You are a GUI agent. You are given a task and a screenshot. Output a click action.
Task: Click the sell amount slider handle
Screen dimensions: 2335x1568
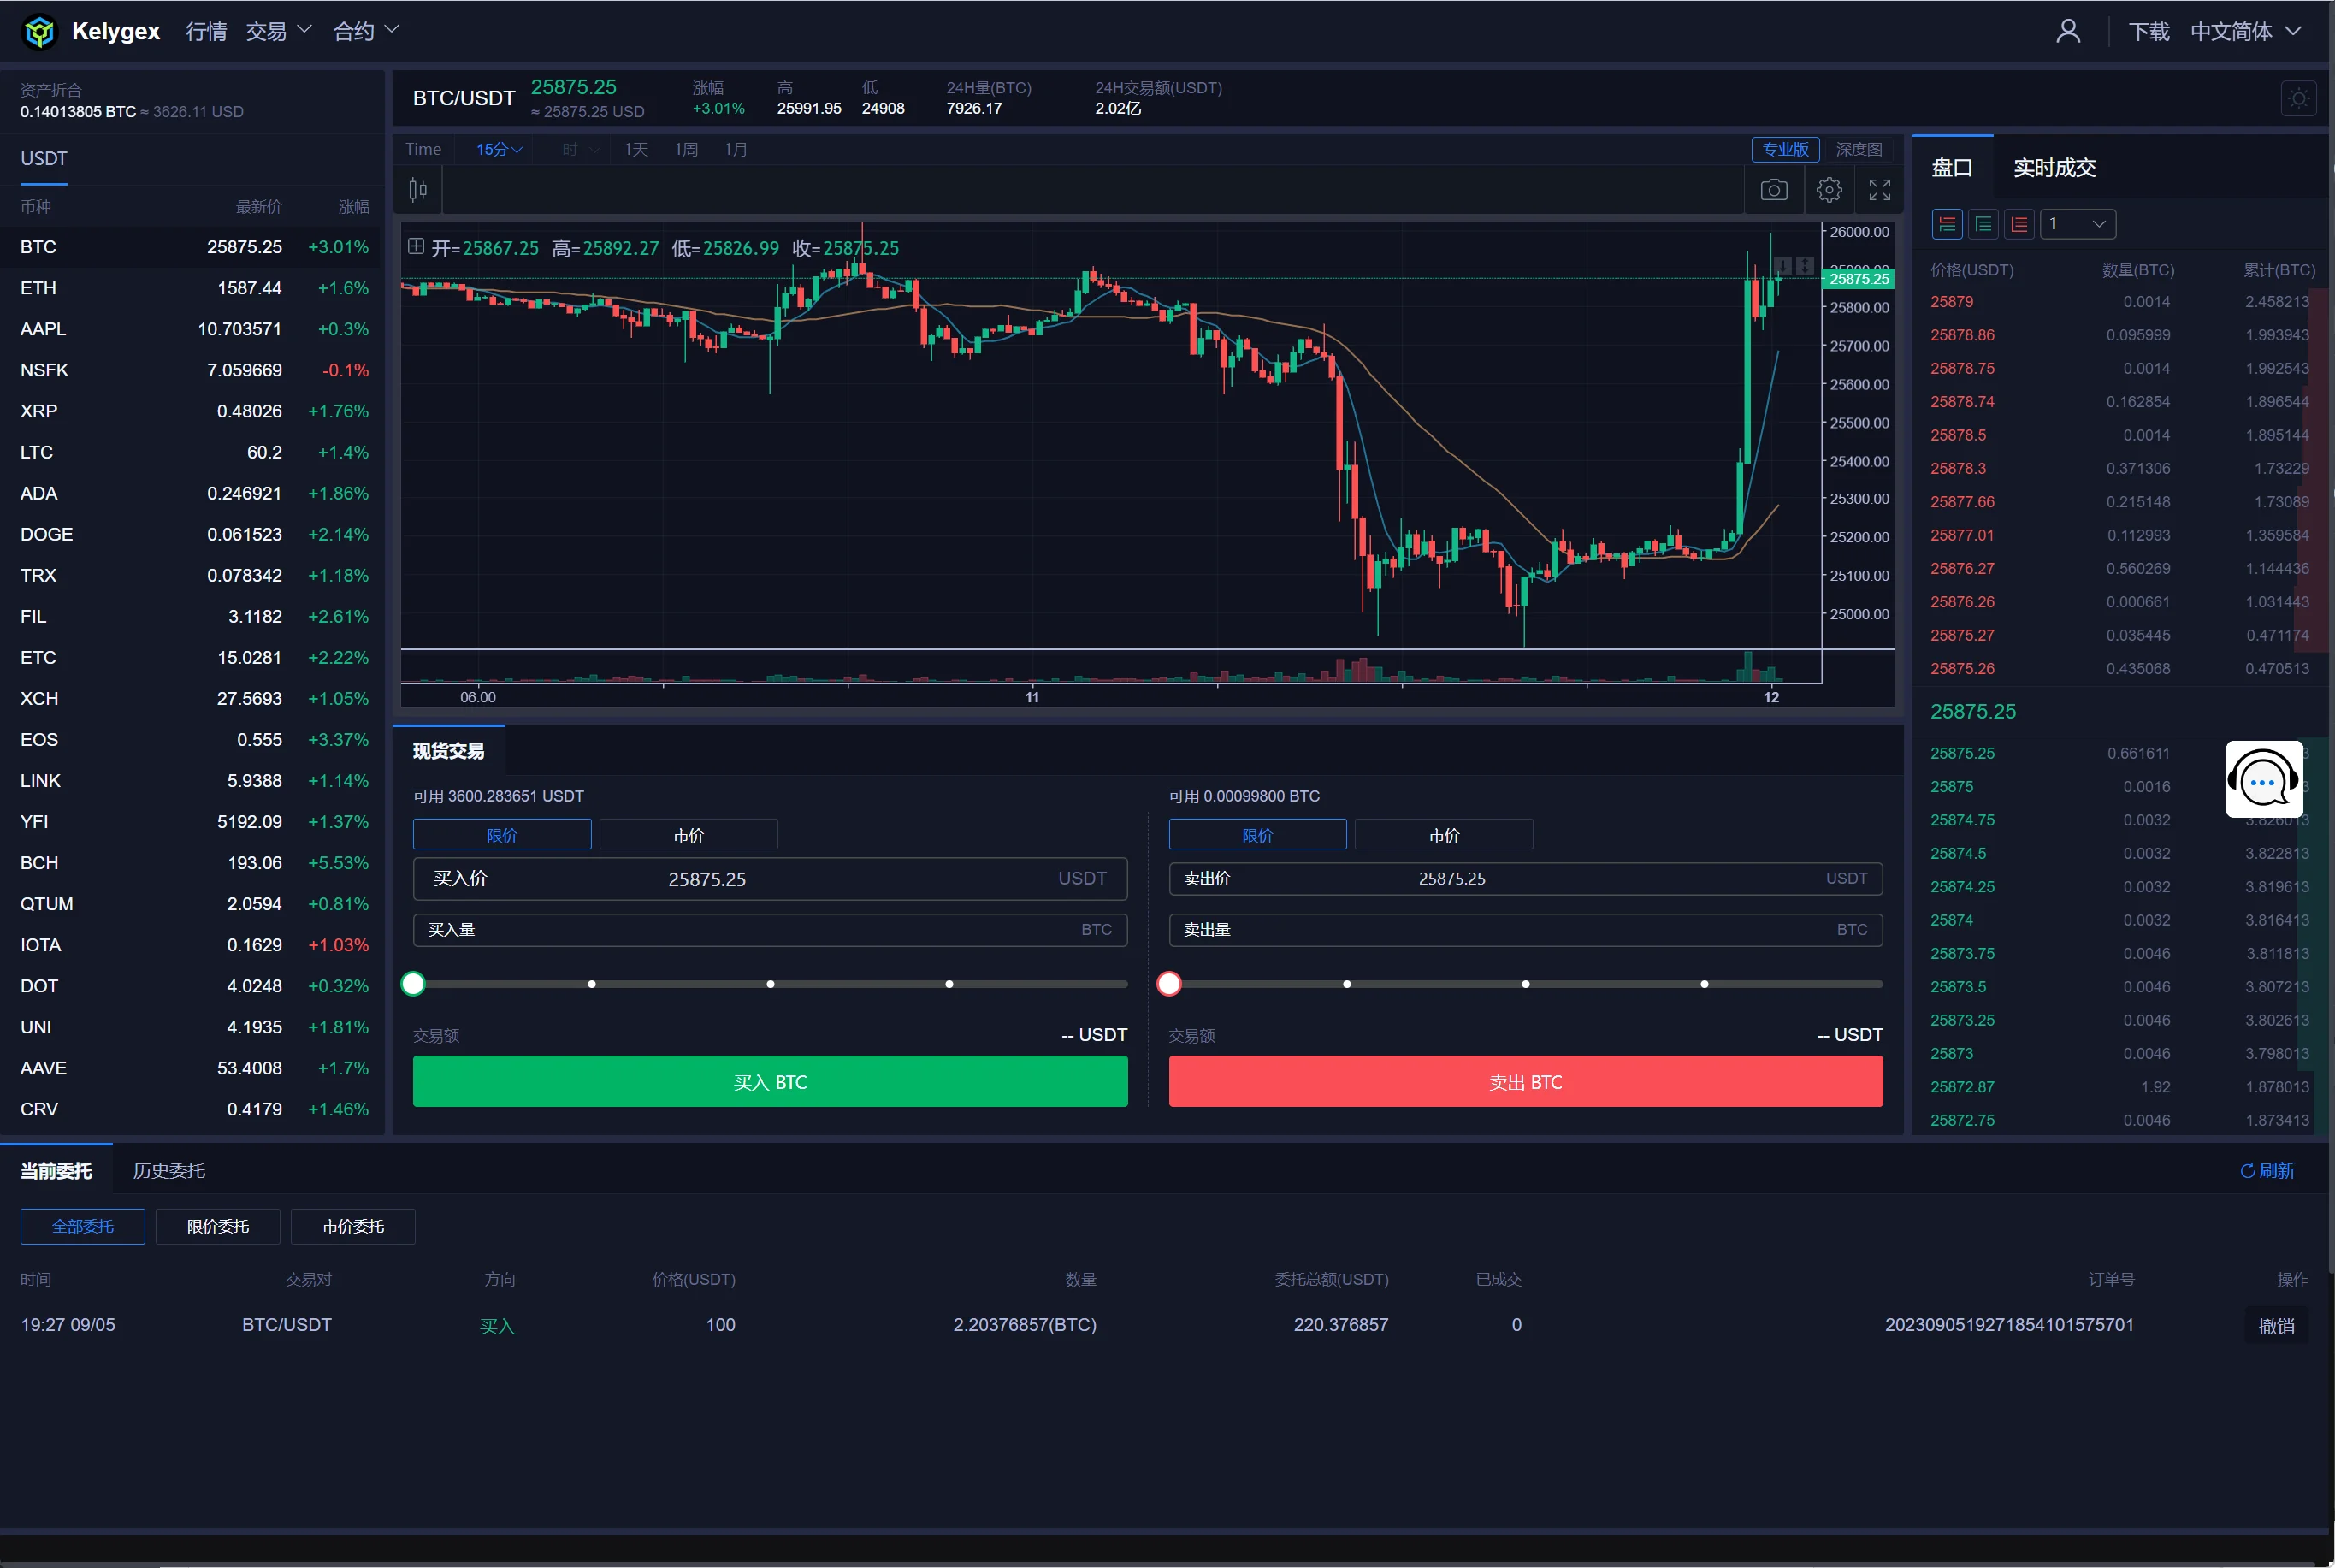(x=1168, y=984)
